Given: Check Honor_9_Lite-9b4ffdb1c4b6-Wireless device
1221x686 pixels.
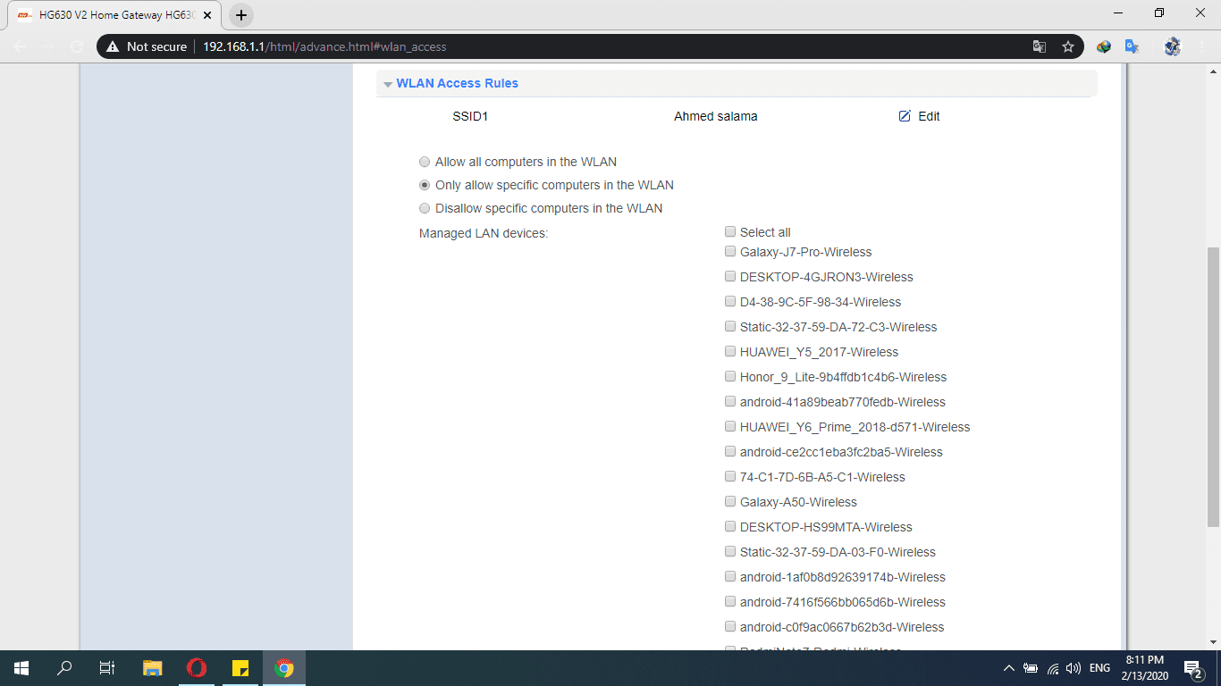Looking at the screenshot, I should click(730, 376).
